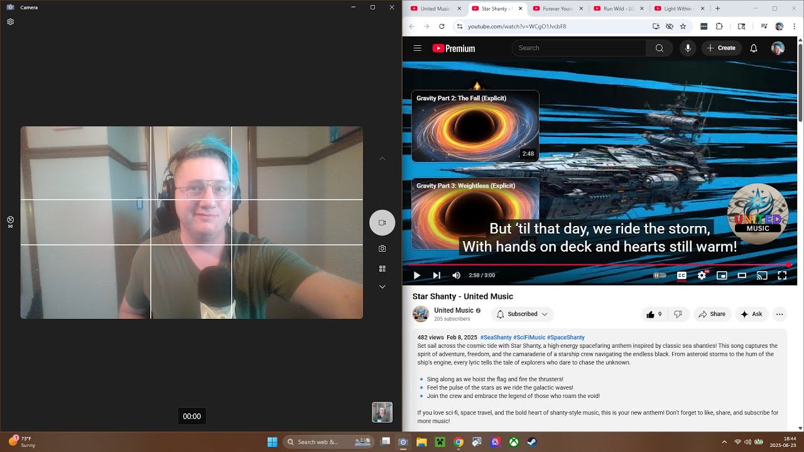Click taskbar Search web box

pos(329,442)
